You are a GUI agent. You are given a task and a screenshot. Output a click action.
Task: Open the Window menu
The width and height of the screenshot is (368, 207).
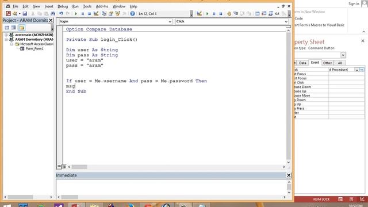click(119, 6)
